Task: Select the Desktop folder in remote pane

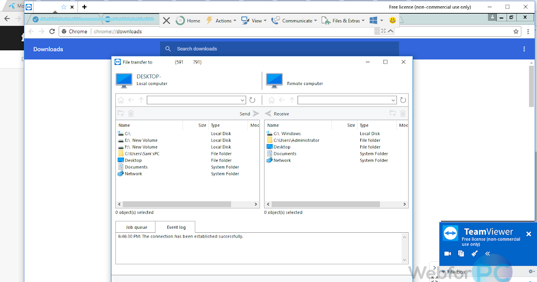Action: click(282, 147)
